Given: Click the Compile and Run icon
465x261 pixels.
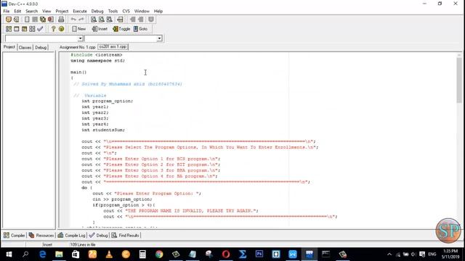Looking at the screenshot, I should point(24,29).
